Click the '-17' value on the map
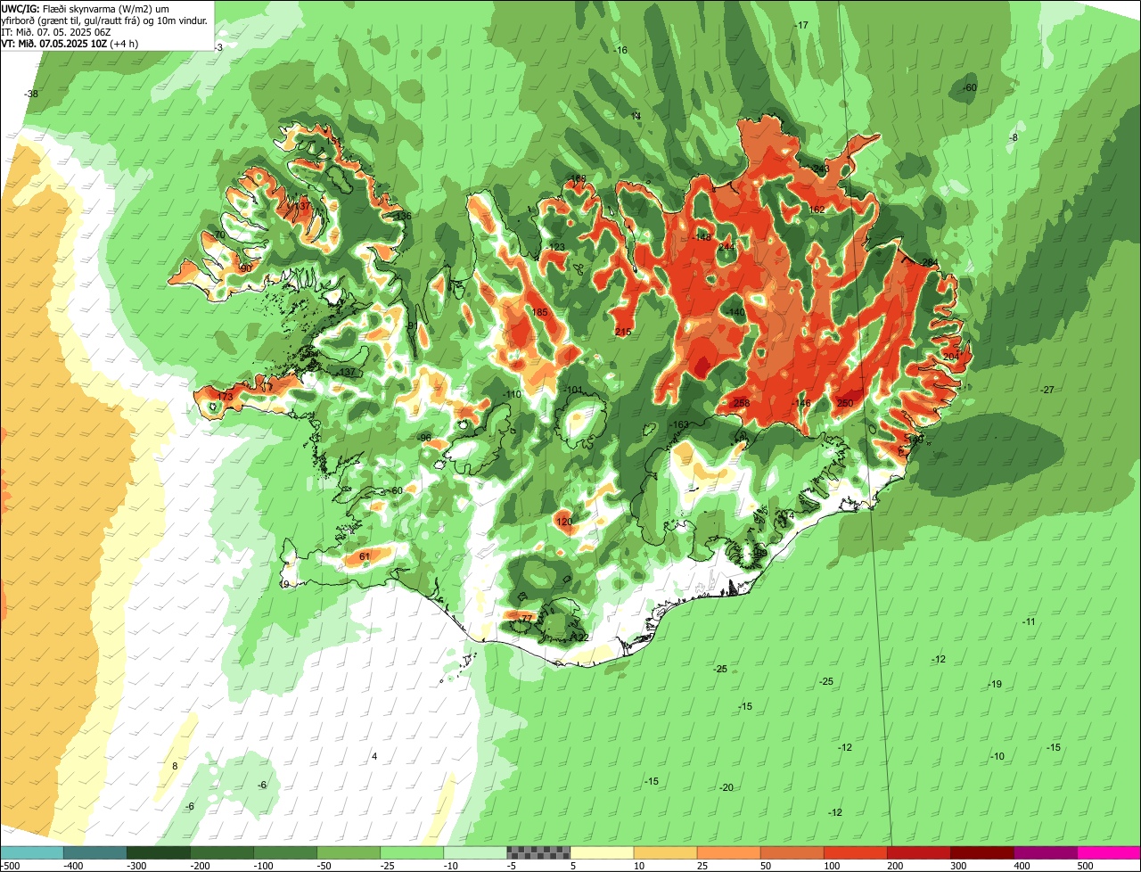 (801, 25)
